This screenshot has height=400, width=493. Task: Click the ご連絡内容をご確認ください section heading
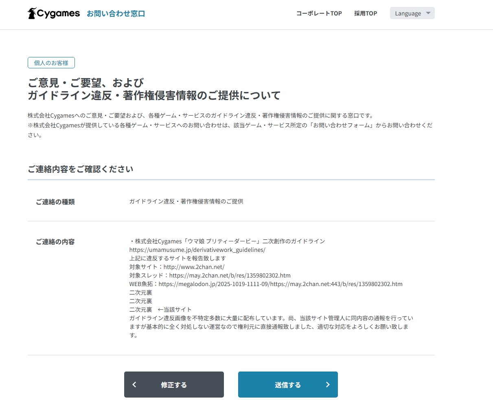tap(81, 169)
